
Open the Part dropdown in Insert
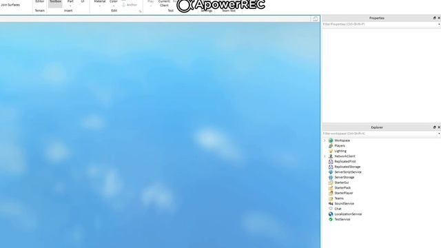[x=70, y=6]
